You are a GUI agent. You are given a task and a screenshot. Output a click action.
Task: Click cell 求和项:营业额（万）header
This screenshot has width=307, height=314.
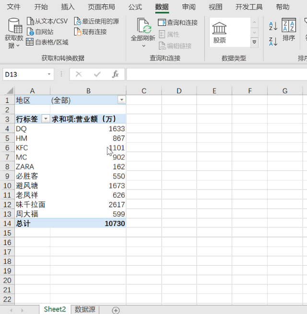coord(88,119)
